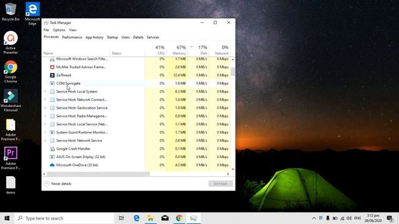399x224 pixels.
Task: Switch to the App history tab
Action: tap(94, 37)
